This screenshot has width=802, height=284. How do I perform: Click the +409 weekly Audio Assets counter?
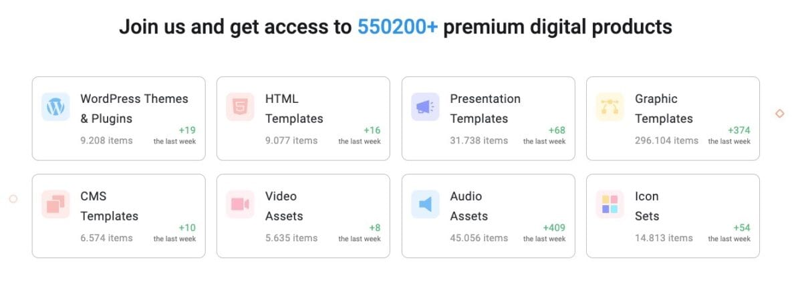554,228
